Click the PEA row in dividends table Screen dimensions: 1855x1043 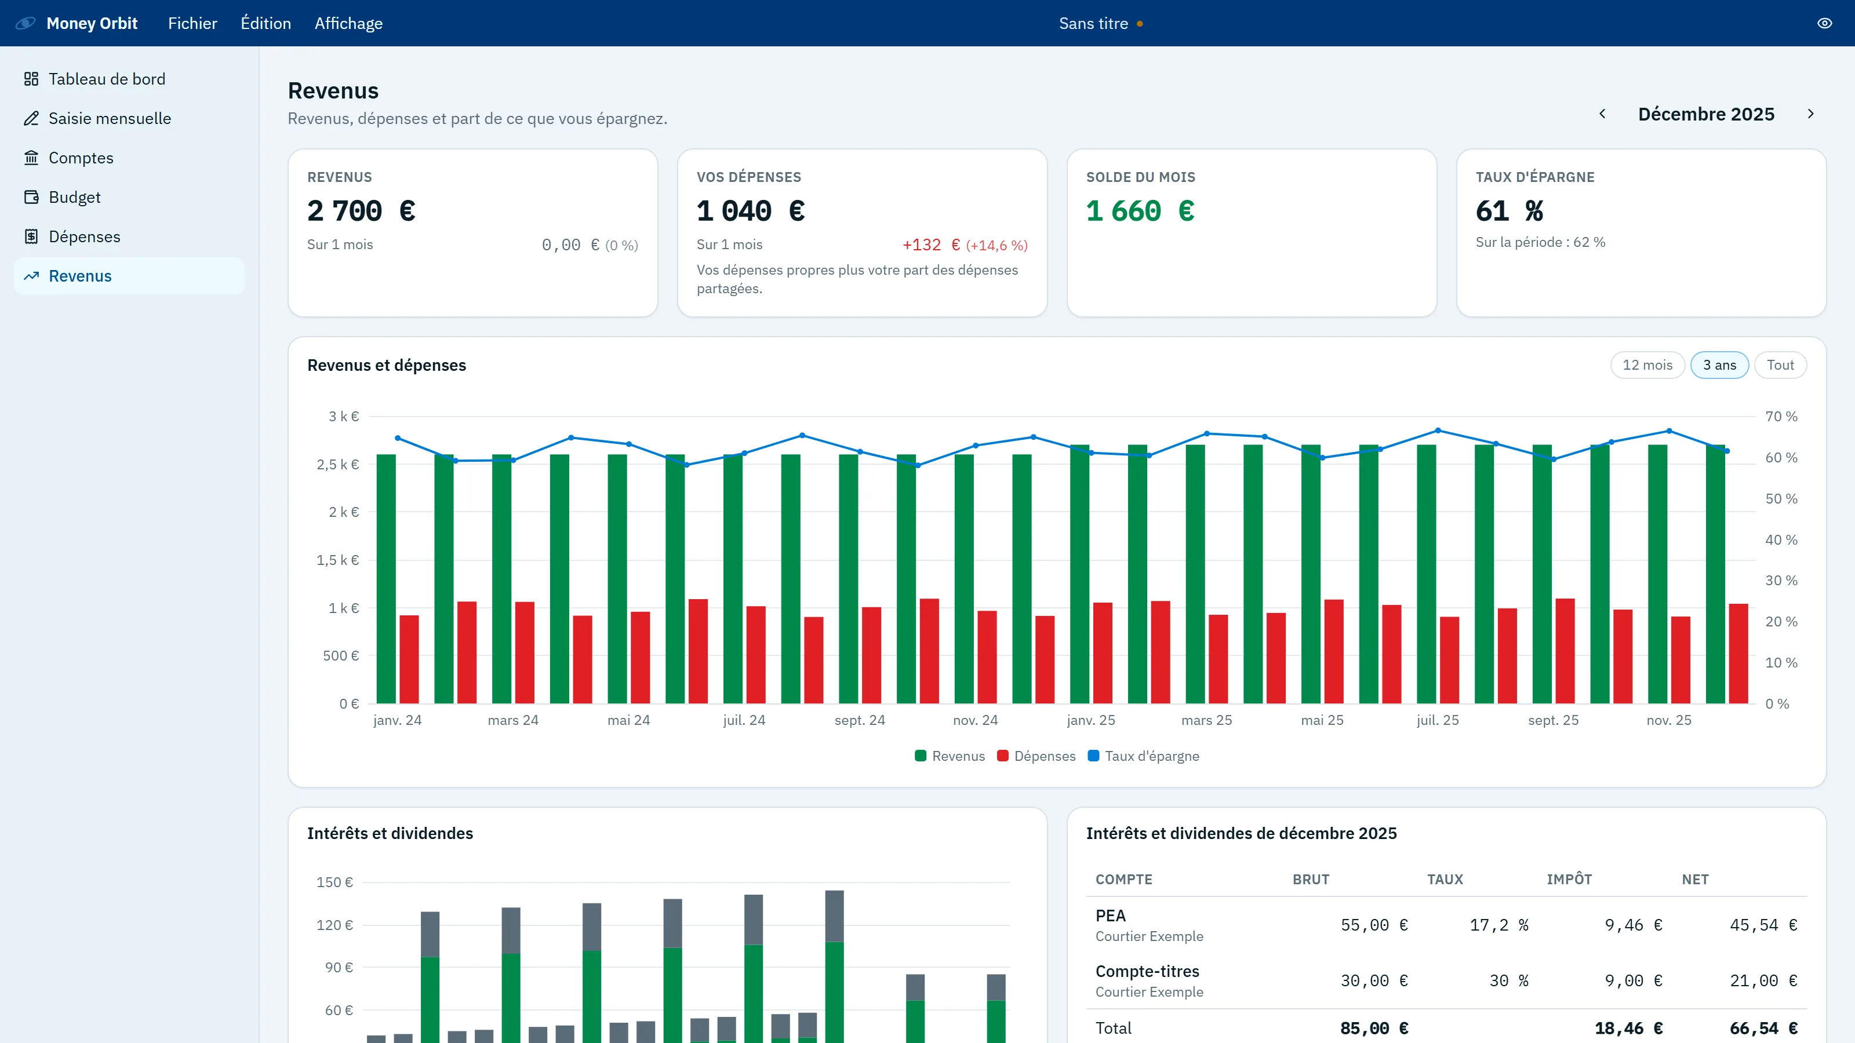pos(1446,925)
